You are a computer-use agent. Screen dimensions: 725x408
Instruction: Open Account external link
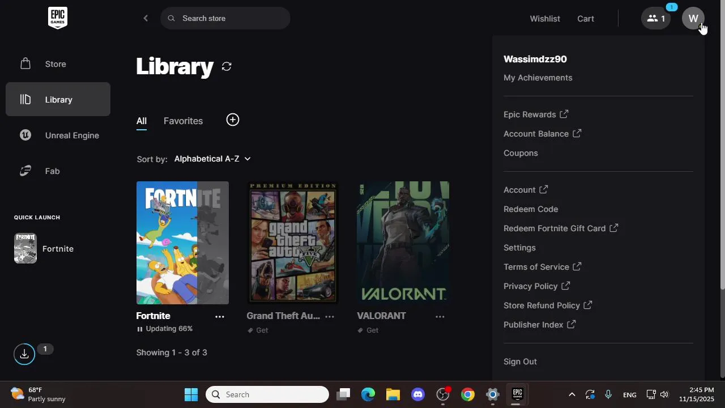(x=526, y=190)
